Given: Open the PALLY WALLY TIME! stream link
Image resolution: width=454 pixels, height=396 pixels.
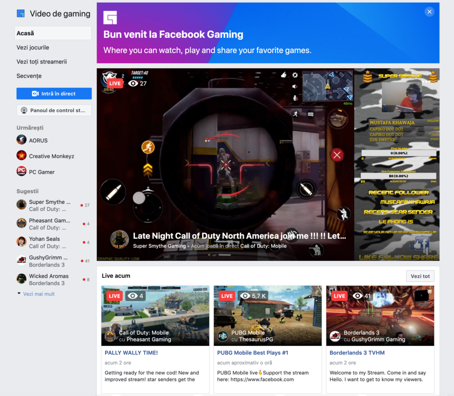Looking at the screenshot, I should (131, 353).
